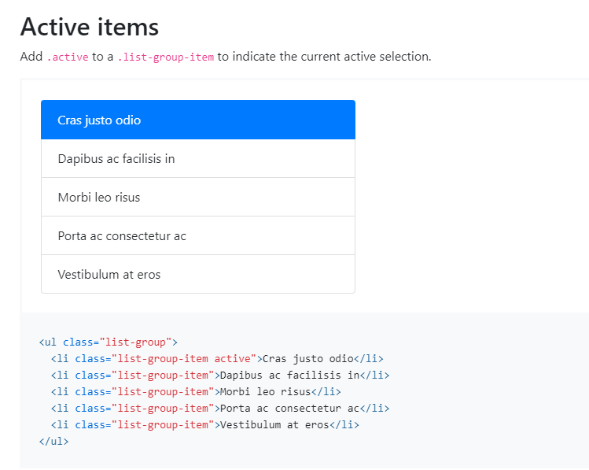This screenshot has height=470, width=589.
Task: Click the "Active items" heading
Action: (x=90, y=27)
